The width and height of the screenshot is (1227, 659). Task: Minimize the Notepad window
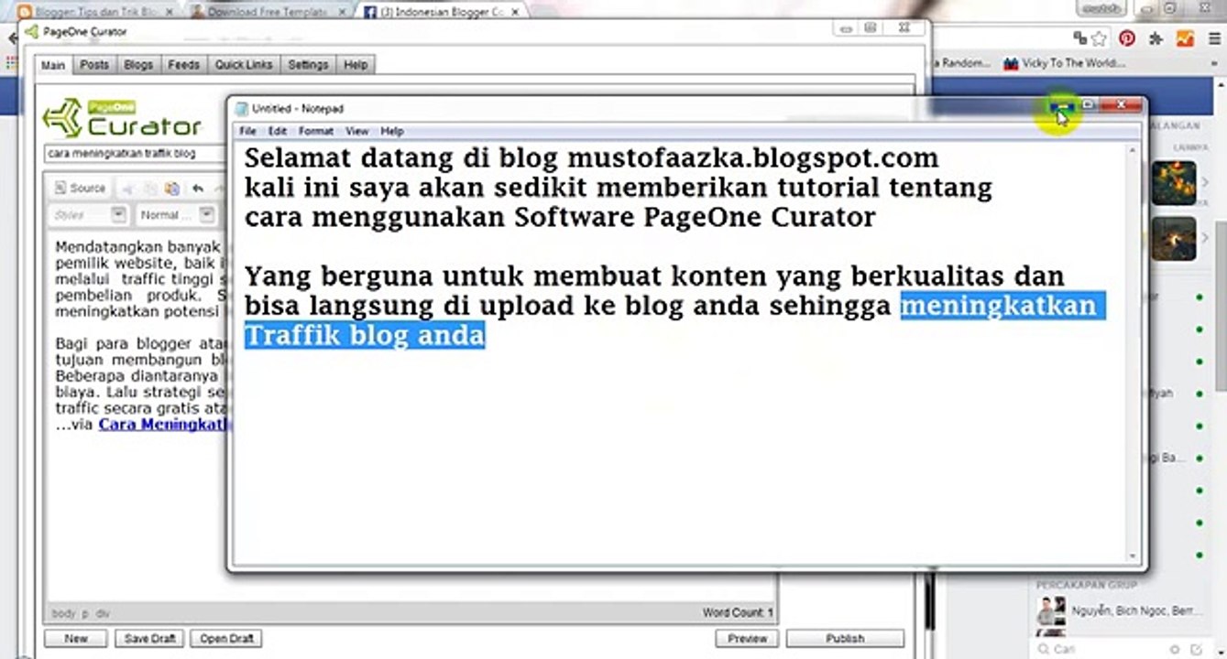point(1061,105)
